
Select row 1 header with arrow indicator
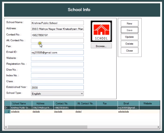pos(8,108)
